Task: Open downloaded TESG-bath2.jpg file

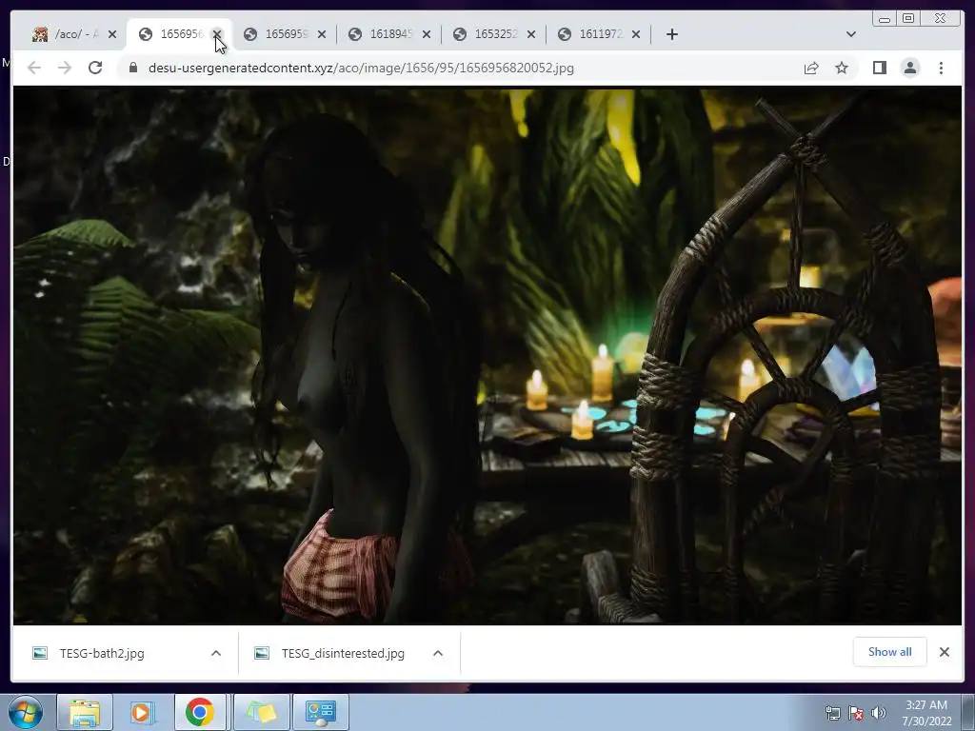Action: click(102, 653)
